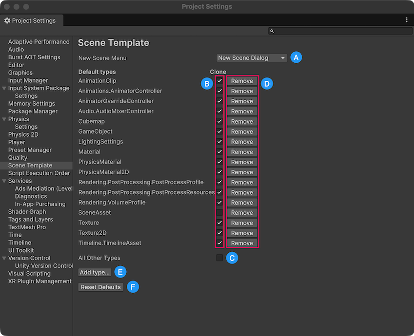Open Editor settings category
Image resolution: width=414 pixels, height=336 pixels.
[x=17, y=65]
